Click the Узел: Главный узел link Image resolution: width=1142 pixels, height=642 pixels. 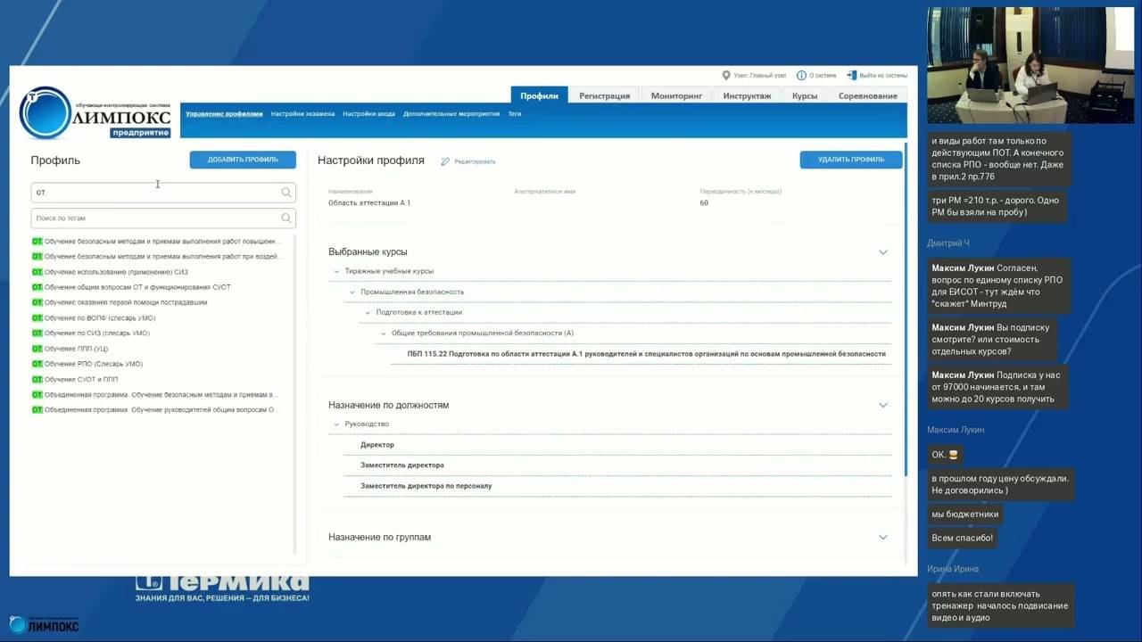760,76
